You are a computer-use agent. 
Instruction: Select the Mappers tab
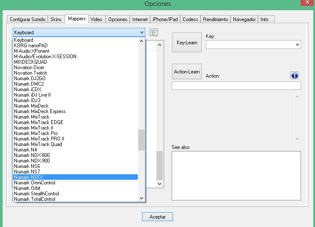pos(77,19)
